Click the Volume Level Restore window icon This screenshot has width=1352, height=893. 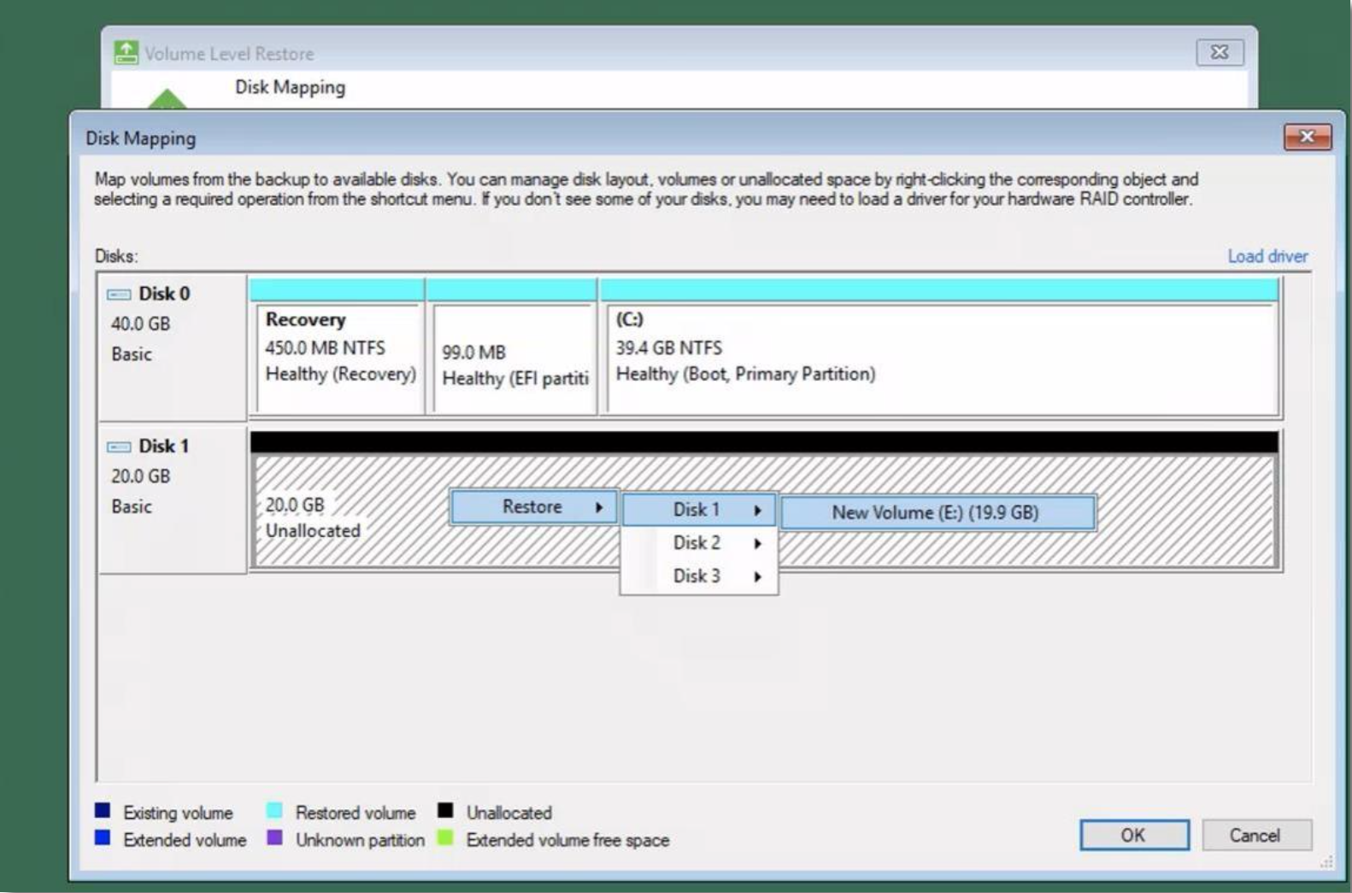(x=126, y=53)
